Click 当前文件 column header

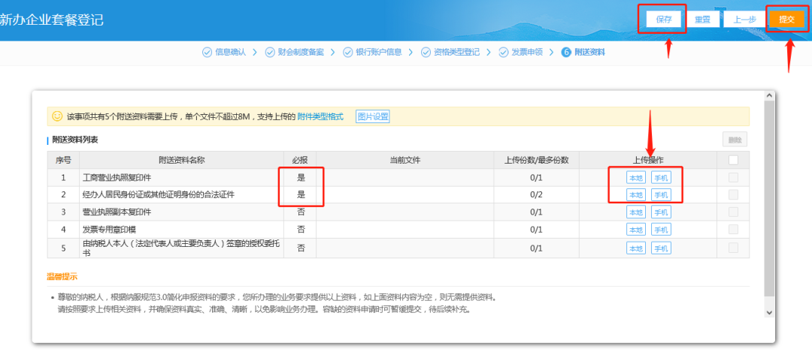(405, 161)
